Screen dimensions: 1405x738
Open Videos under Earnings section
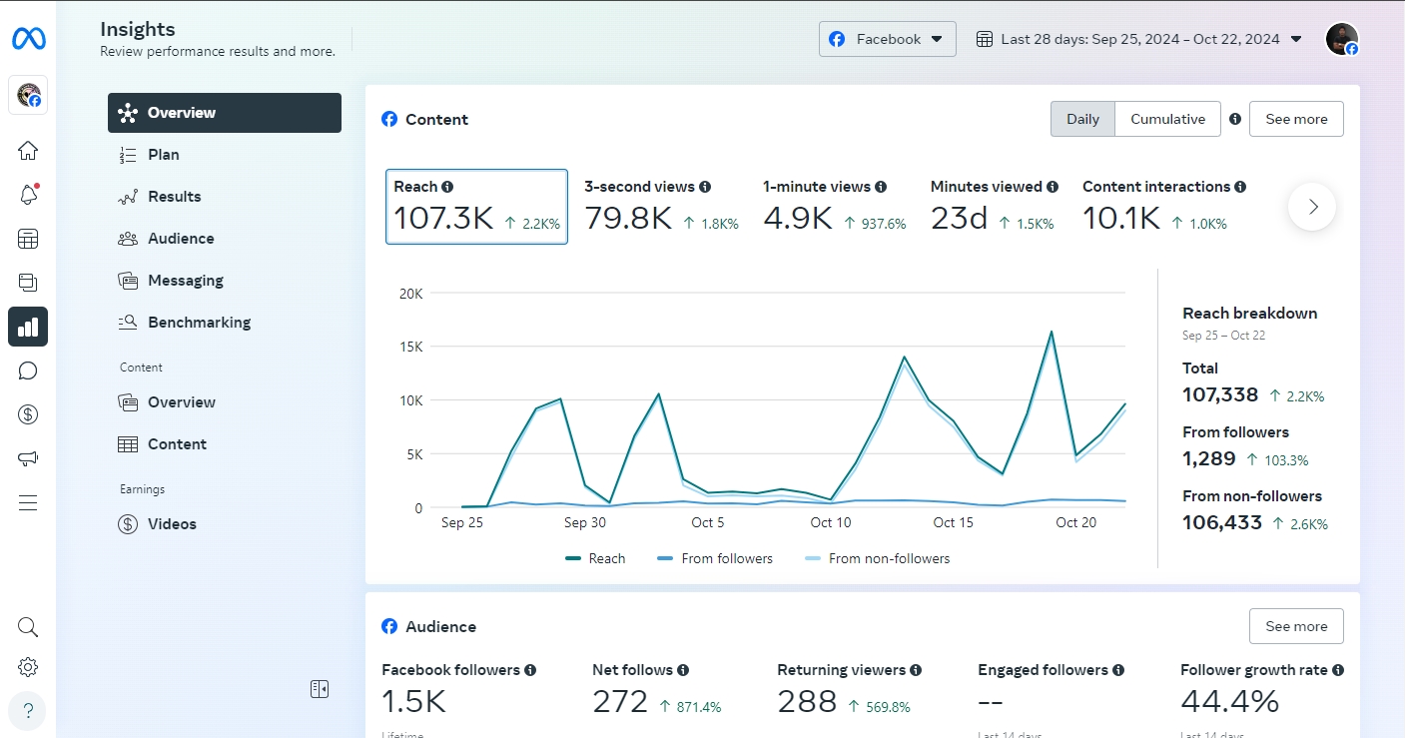(x=225, y=524)
